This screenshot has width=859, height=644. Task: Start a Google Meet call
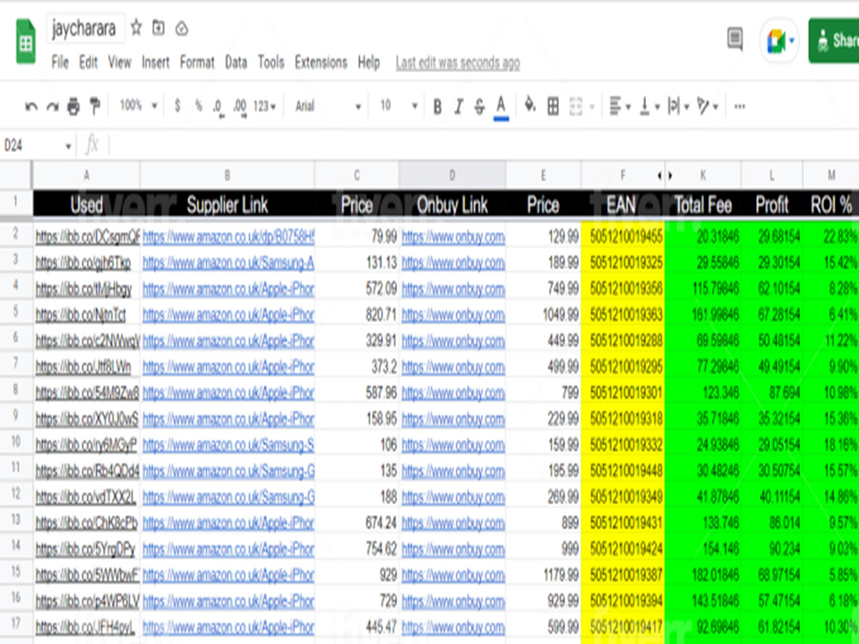point(780,41)
